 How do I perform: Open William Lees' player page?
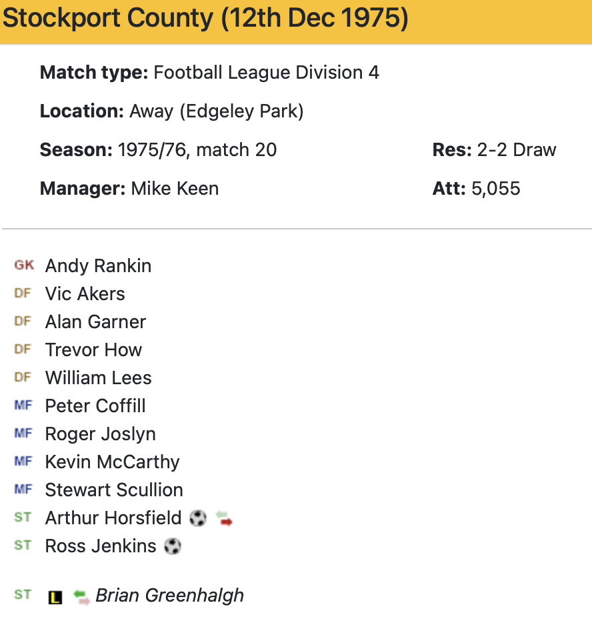click(x=98, y=378)
